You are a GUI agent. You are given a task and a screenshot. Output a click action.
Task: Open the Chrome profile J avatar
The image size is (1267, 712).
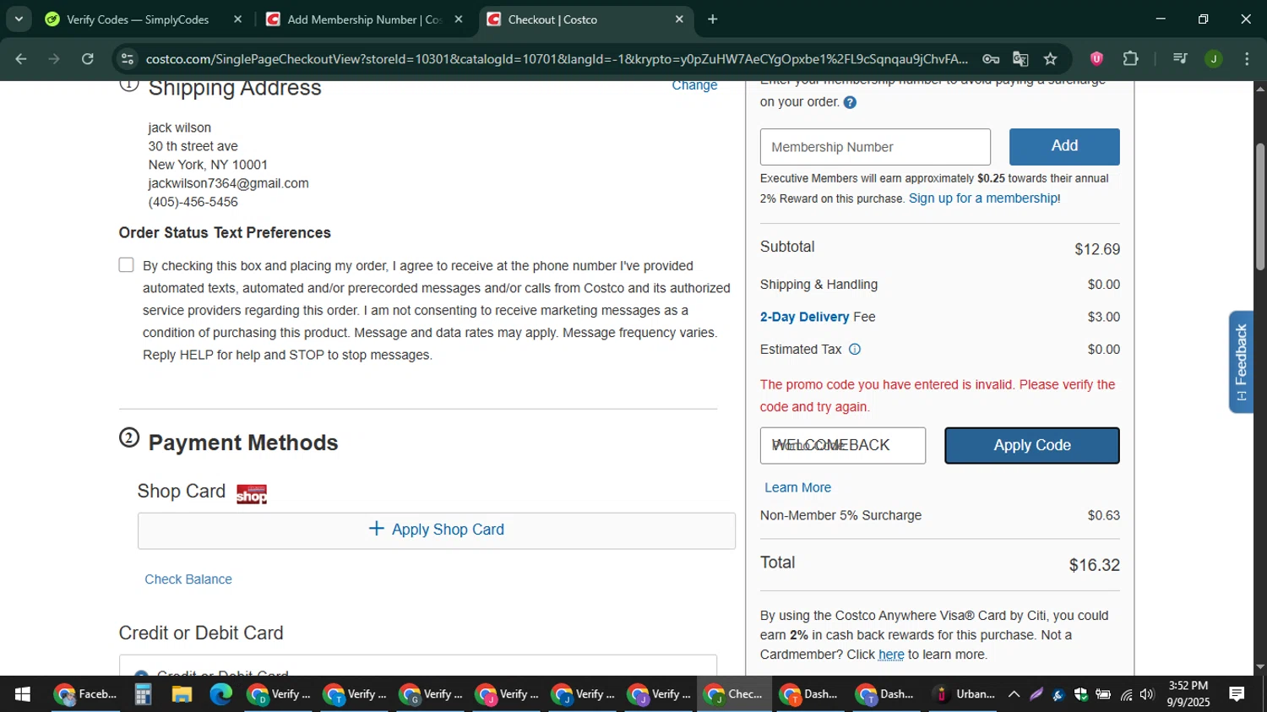click(x=1214, y=58)
